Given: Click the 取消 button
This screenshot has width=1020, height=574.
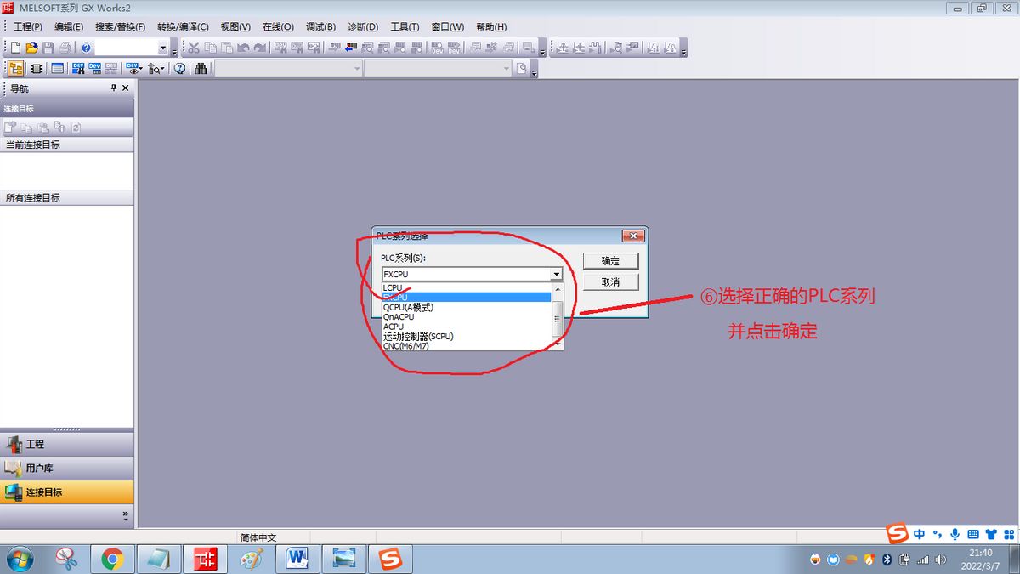Looking at the screenshot, I should pyautogui.click(x=610, y=282).
